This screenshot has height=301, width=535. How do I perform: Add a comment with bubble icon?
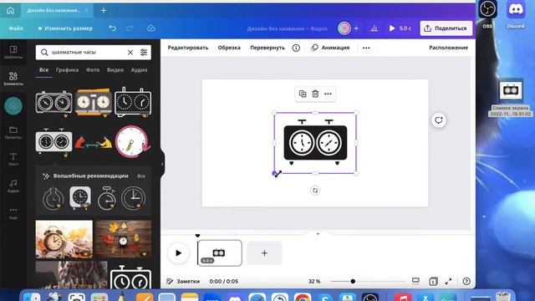click(438, 120)
